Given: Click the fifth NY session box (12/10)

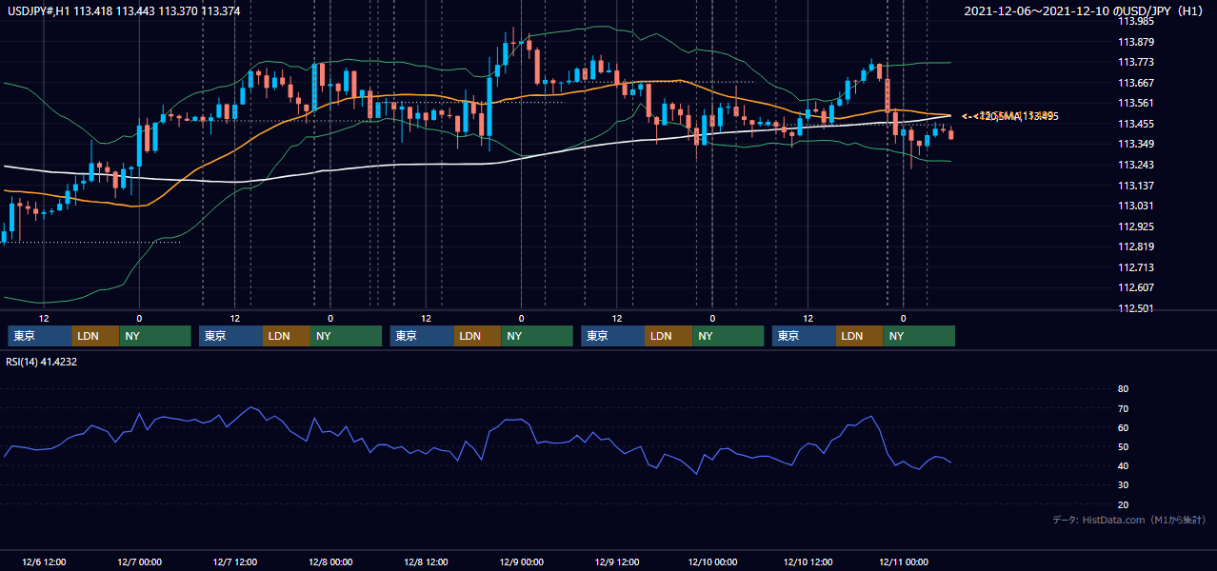Looking at the screenshot, I should click(919, 336).
